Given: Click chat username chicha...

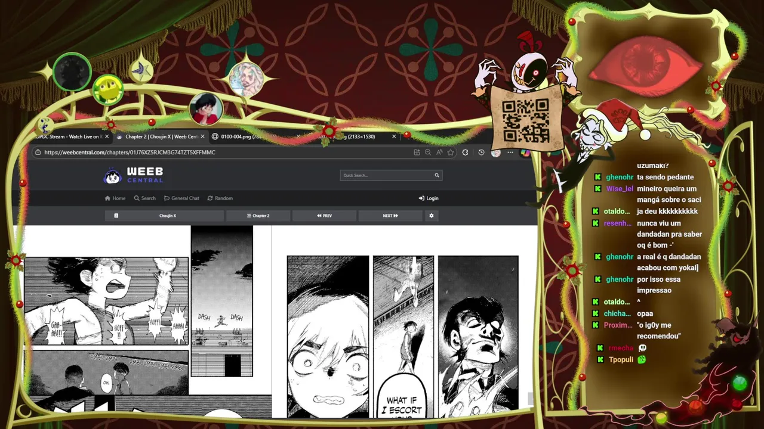Looking at the screenshot, I should (x=617, y=313).
